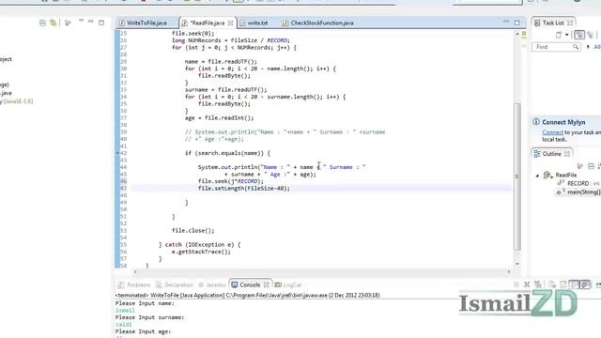This screenshot has width=601, height=338.
Task: Click the terminated icon in Console toolbar
Action: click(516, 284)
